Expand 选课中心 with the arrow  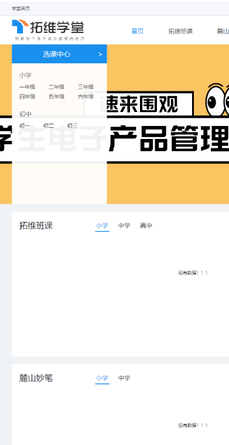(100, 54)
